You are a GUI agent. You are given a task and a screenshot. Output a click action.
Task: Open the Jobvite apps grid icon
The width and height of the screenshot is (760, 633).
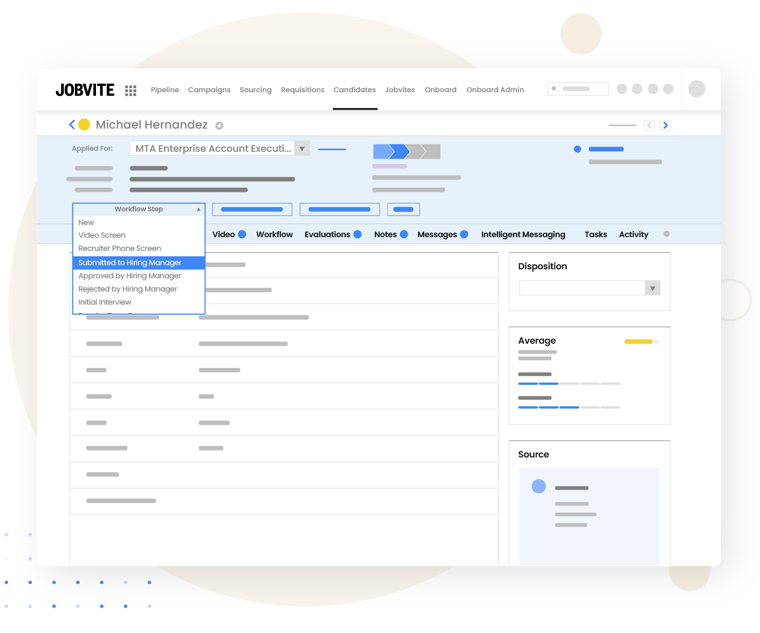(x=130, y=90)
